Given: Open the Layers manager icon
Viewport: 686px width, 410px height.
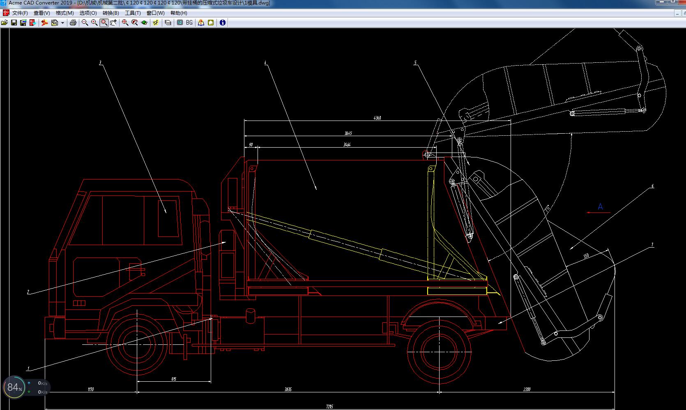Looking at the screenshot, I should pyautogui.click(x=168, y=23).
